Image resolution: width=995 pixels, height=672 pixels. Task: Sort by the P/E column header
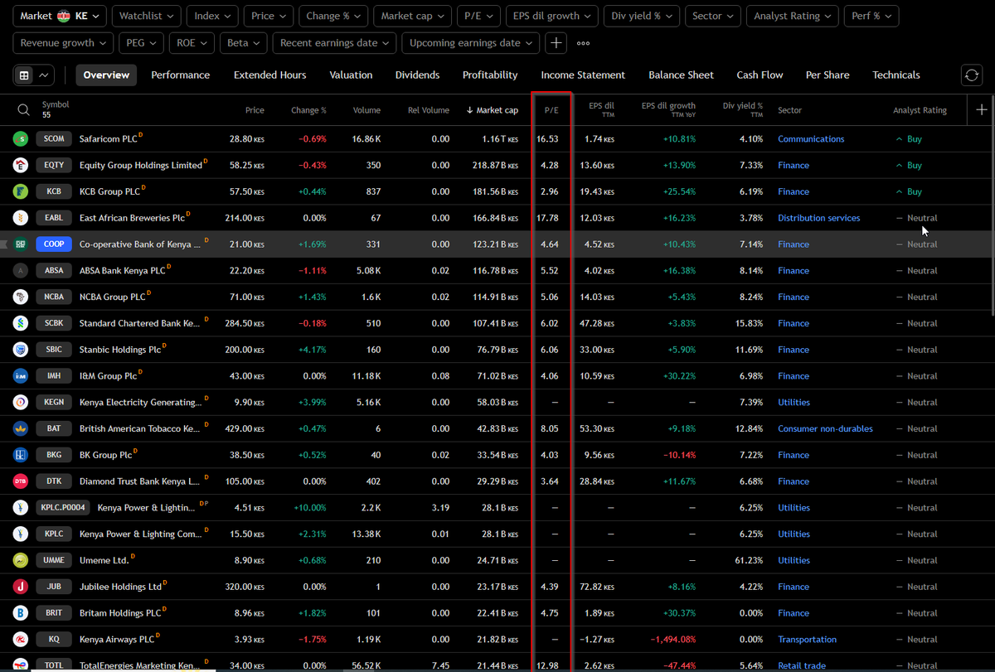(551, 110)
